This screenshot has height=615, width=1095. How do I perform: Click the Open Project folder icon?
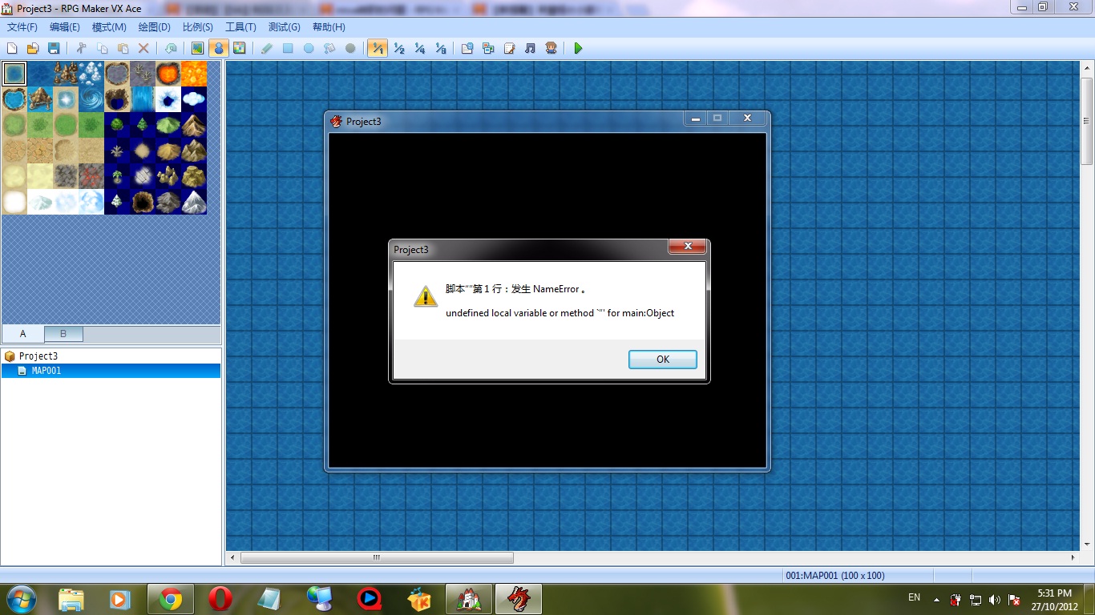click(33, 48)
